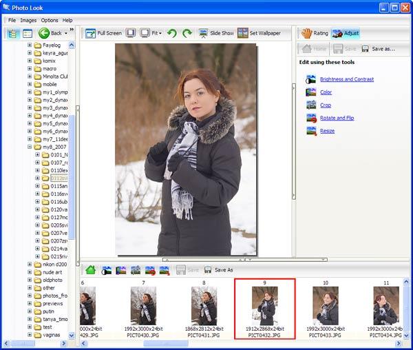Click the grayed Save in the bottom toolbar
Image resolution: width=413 pixels, height=350 pixels.
click(x=187, y=270)
